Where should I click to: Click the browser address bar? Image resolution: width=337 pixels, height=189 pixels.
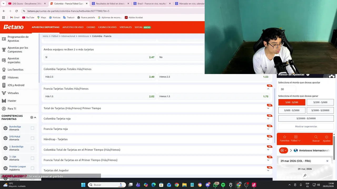113,11
